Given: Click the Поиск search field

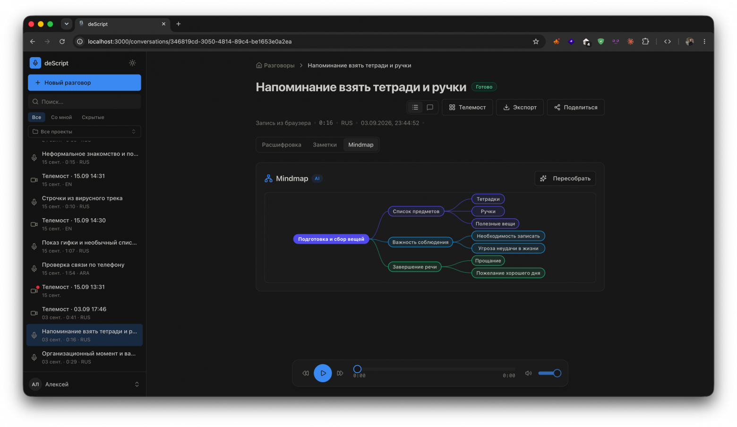Looking at the screenshot, I should pos(85,102).
